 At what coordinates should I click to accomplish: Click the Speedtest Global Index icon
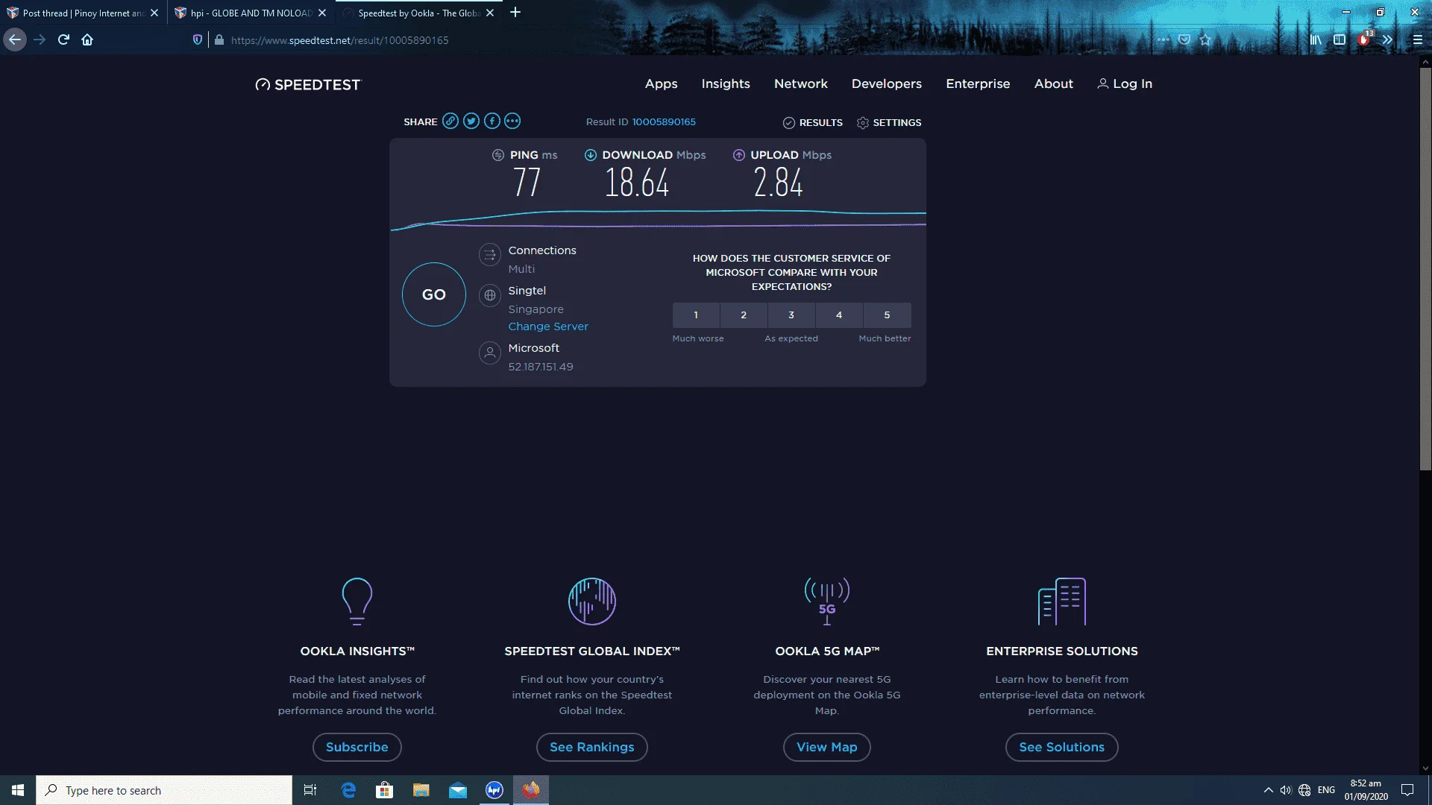[x=592, y=601]
